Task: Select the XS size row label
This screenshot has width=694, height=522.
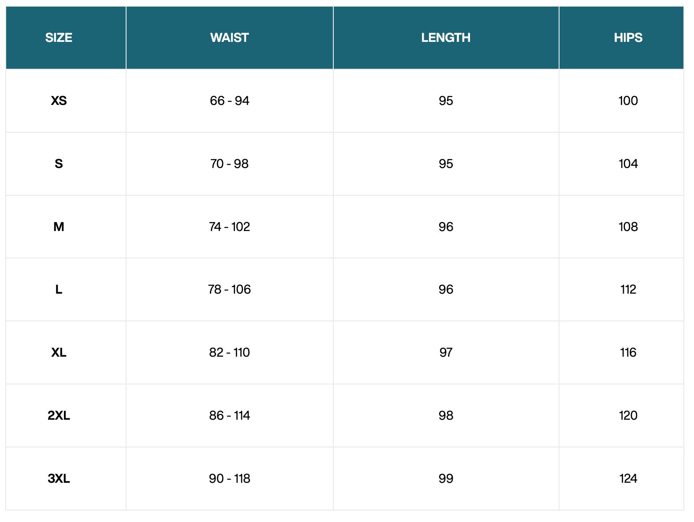Action: tap(59, 101)
